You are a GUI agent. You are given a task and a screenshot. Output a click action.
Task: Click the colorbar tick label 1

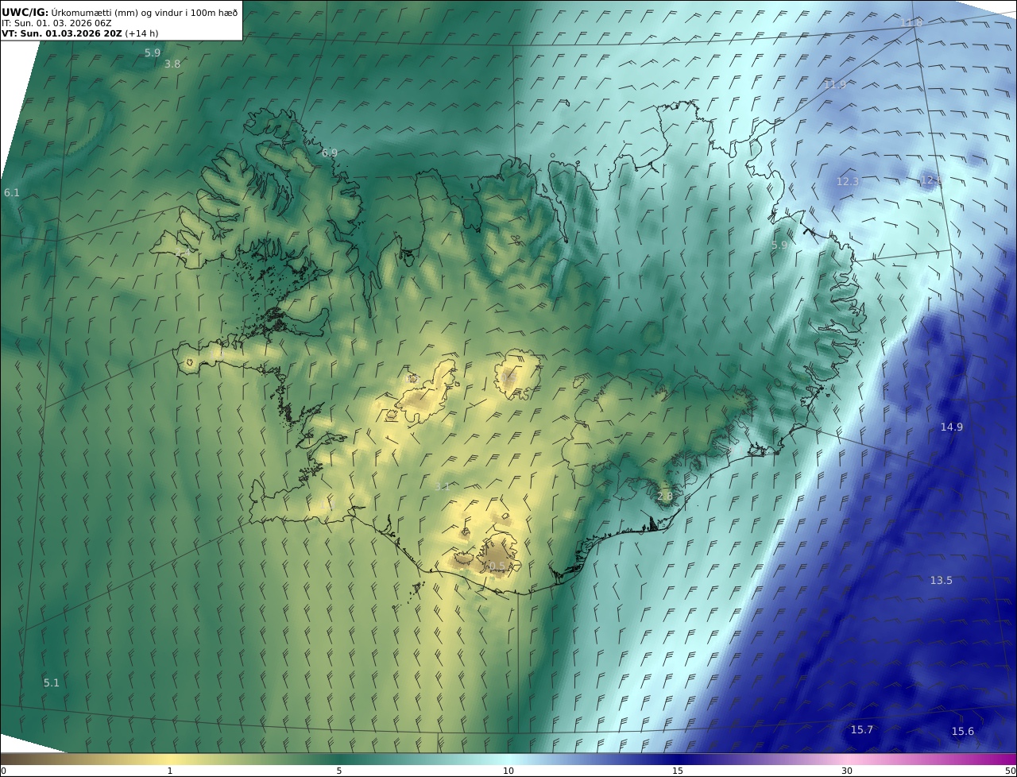(x=170, y=771)
